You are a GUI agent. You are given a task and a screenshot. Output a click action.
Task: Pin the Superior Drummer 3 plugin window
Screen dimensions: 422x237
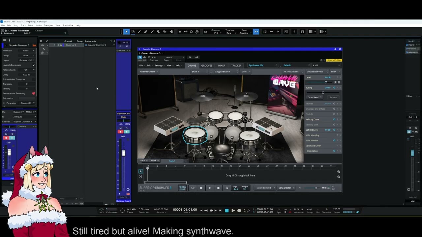[x=335, y=49]
